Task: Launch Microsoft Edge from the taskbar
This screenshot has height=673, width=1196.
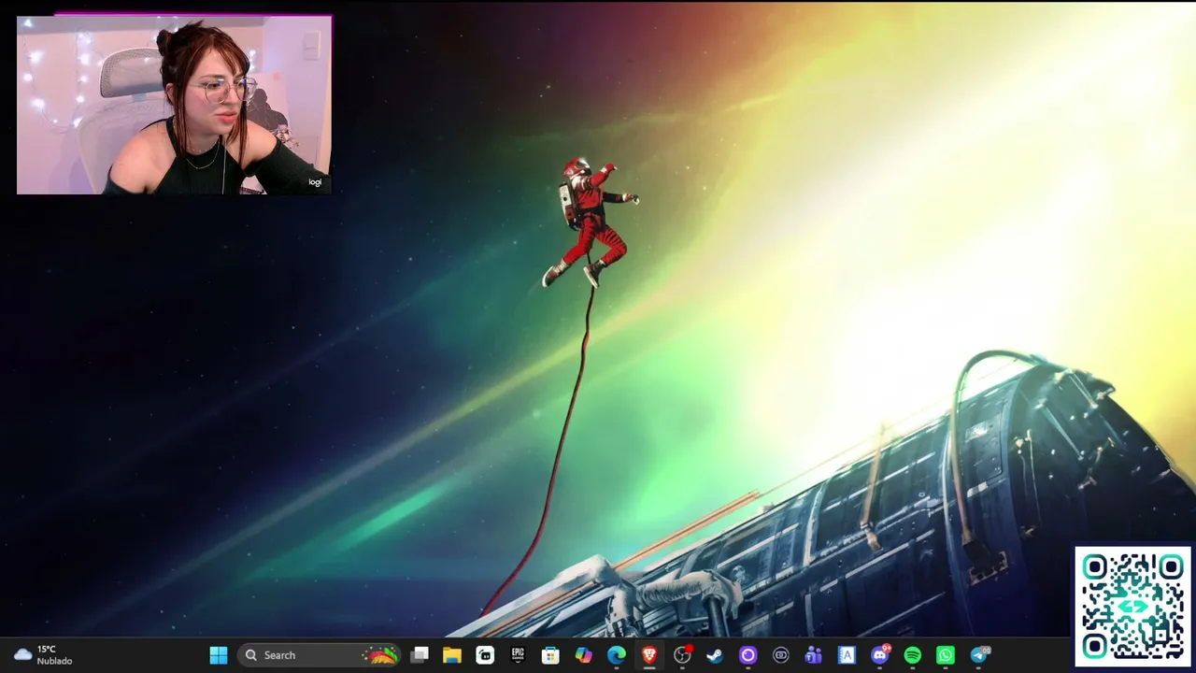Action: 617,655
